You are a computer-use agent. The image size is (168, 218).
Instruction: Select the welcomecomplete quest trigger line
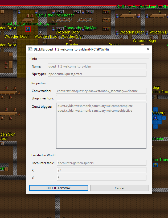pos(95,106)
